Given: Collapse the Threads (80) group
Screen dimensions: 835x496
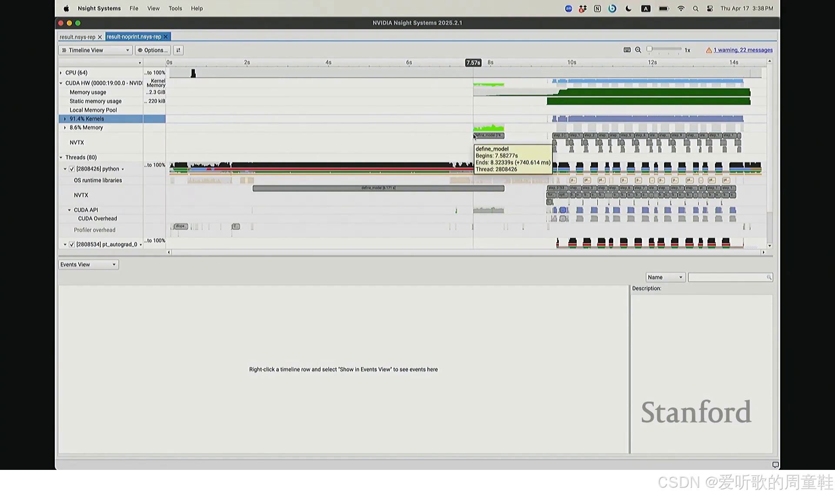Looking at the screenshot, I should coord(61,158).
